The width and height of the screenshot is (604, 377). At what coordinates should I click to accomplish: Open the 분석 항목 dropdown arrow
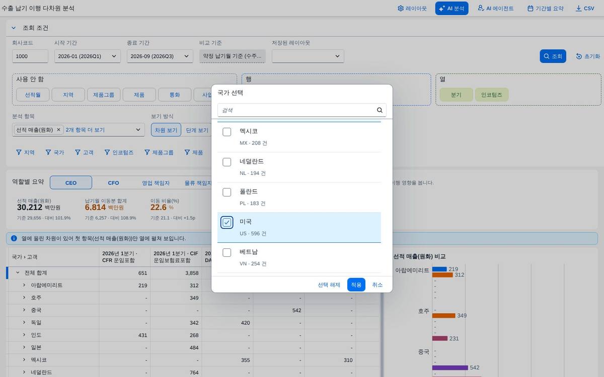[x=138, y=130]
